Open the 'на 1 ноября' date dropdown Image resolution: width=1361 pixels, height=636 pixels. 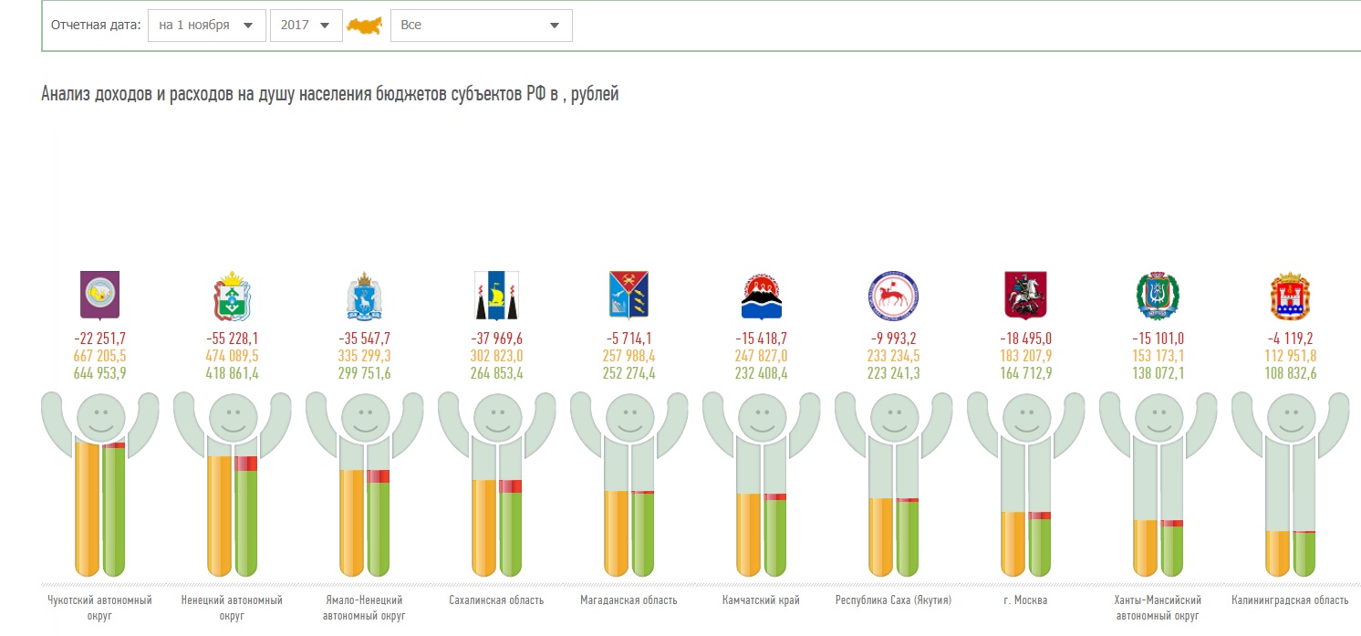click(x=207, y=26)
